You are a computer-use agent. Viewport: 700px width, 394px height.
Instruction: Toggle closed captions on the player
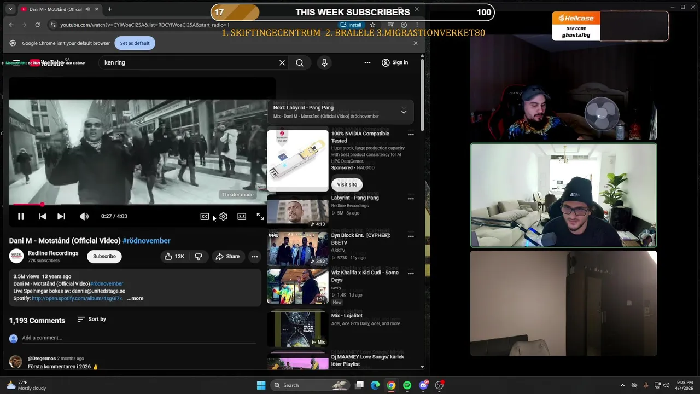[x=205, y=216]
